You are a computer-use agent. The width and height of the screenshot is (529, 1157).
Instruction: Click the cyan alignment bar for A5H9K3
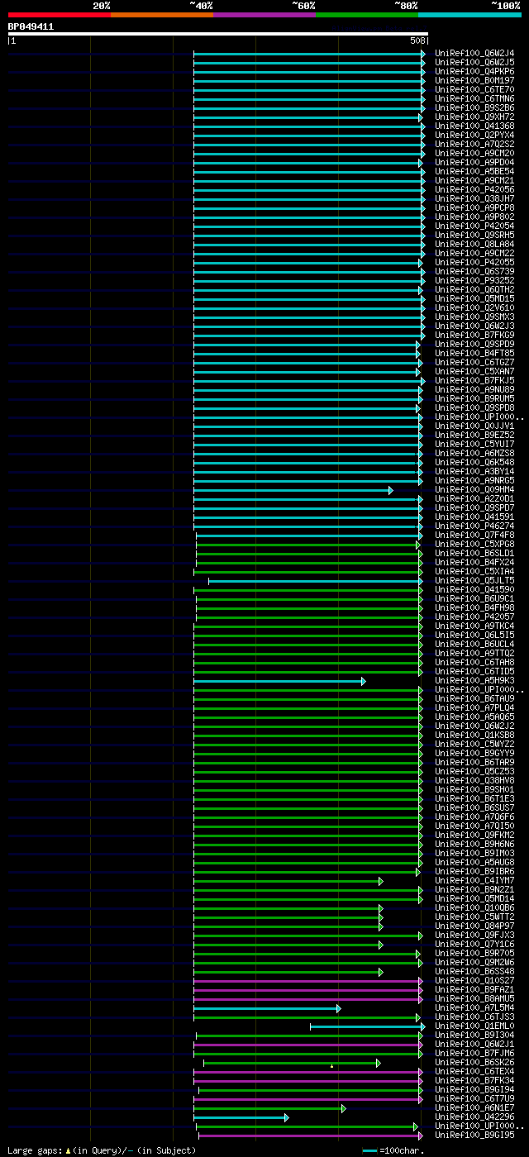279,681
